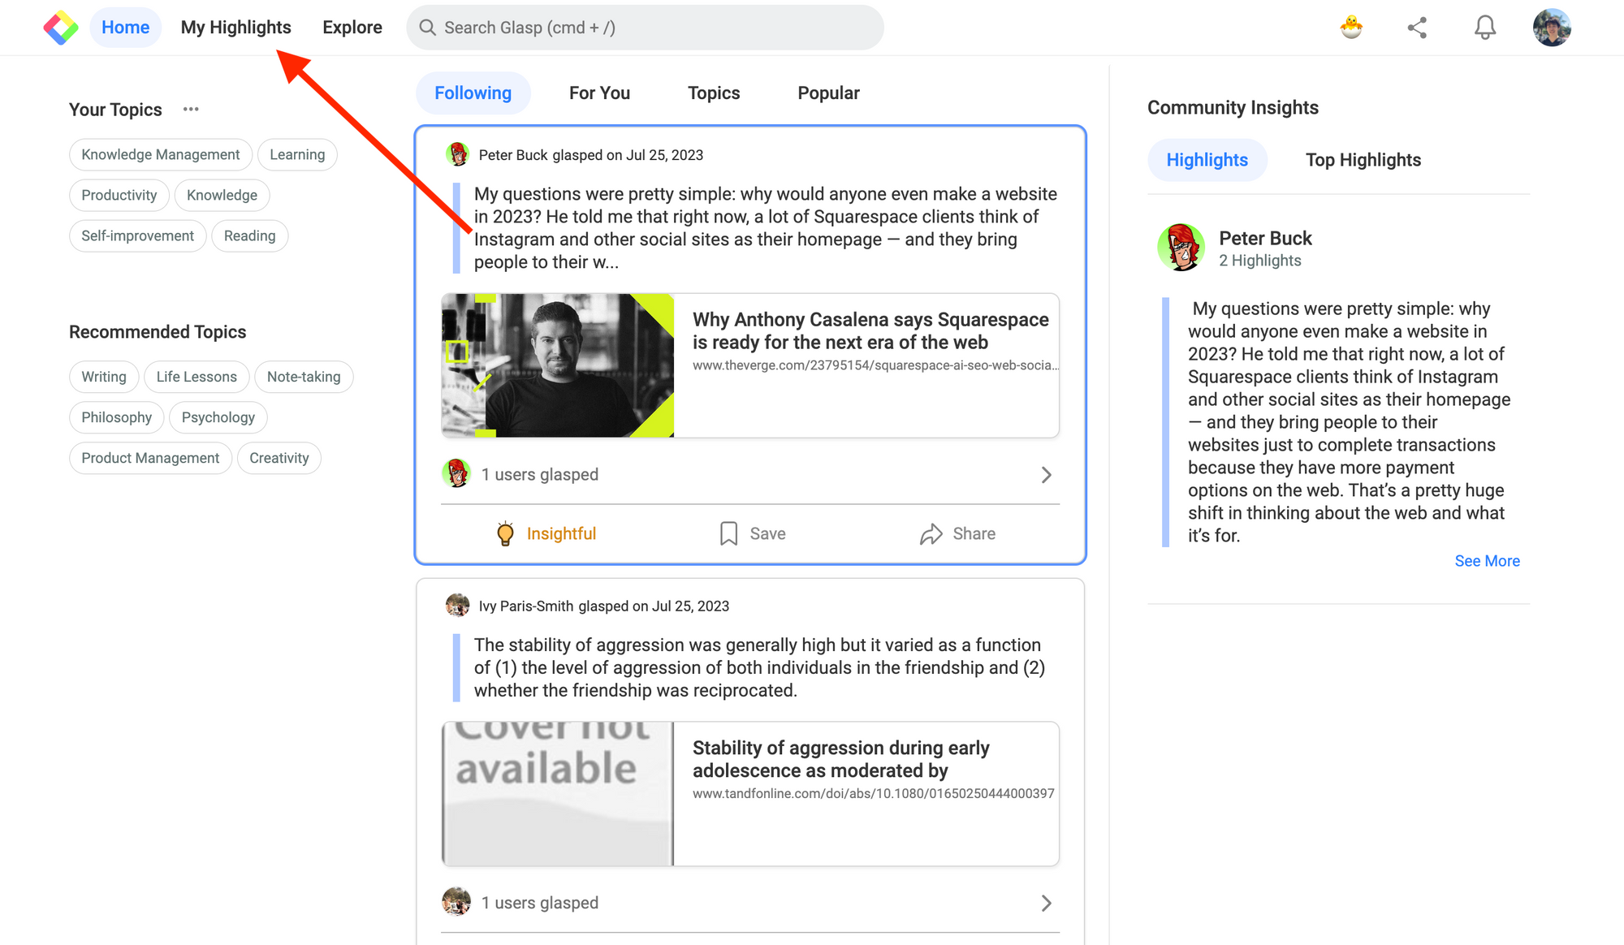Viewport: 1624px width, 945px height.
Task: Focus the Search Glasp field
Action: tap(645, 28)
